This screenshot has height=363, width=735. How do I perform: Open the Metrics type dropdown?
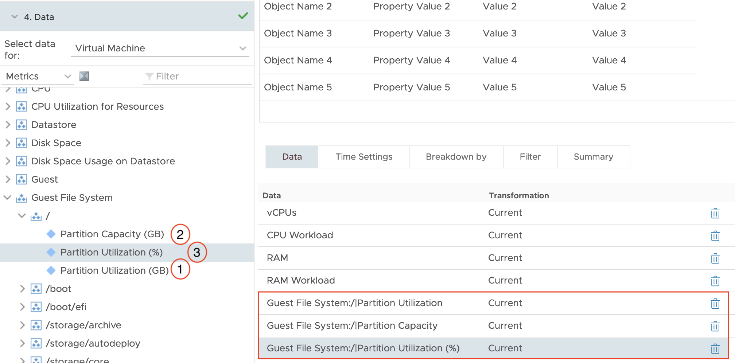point(38,76)
